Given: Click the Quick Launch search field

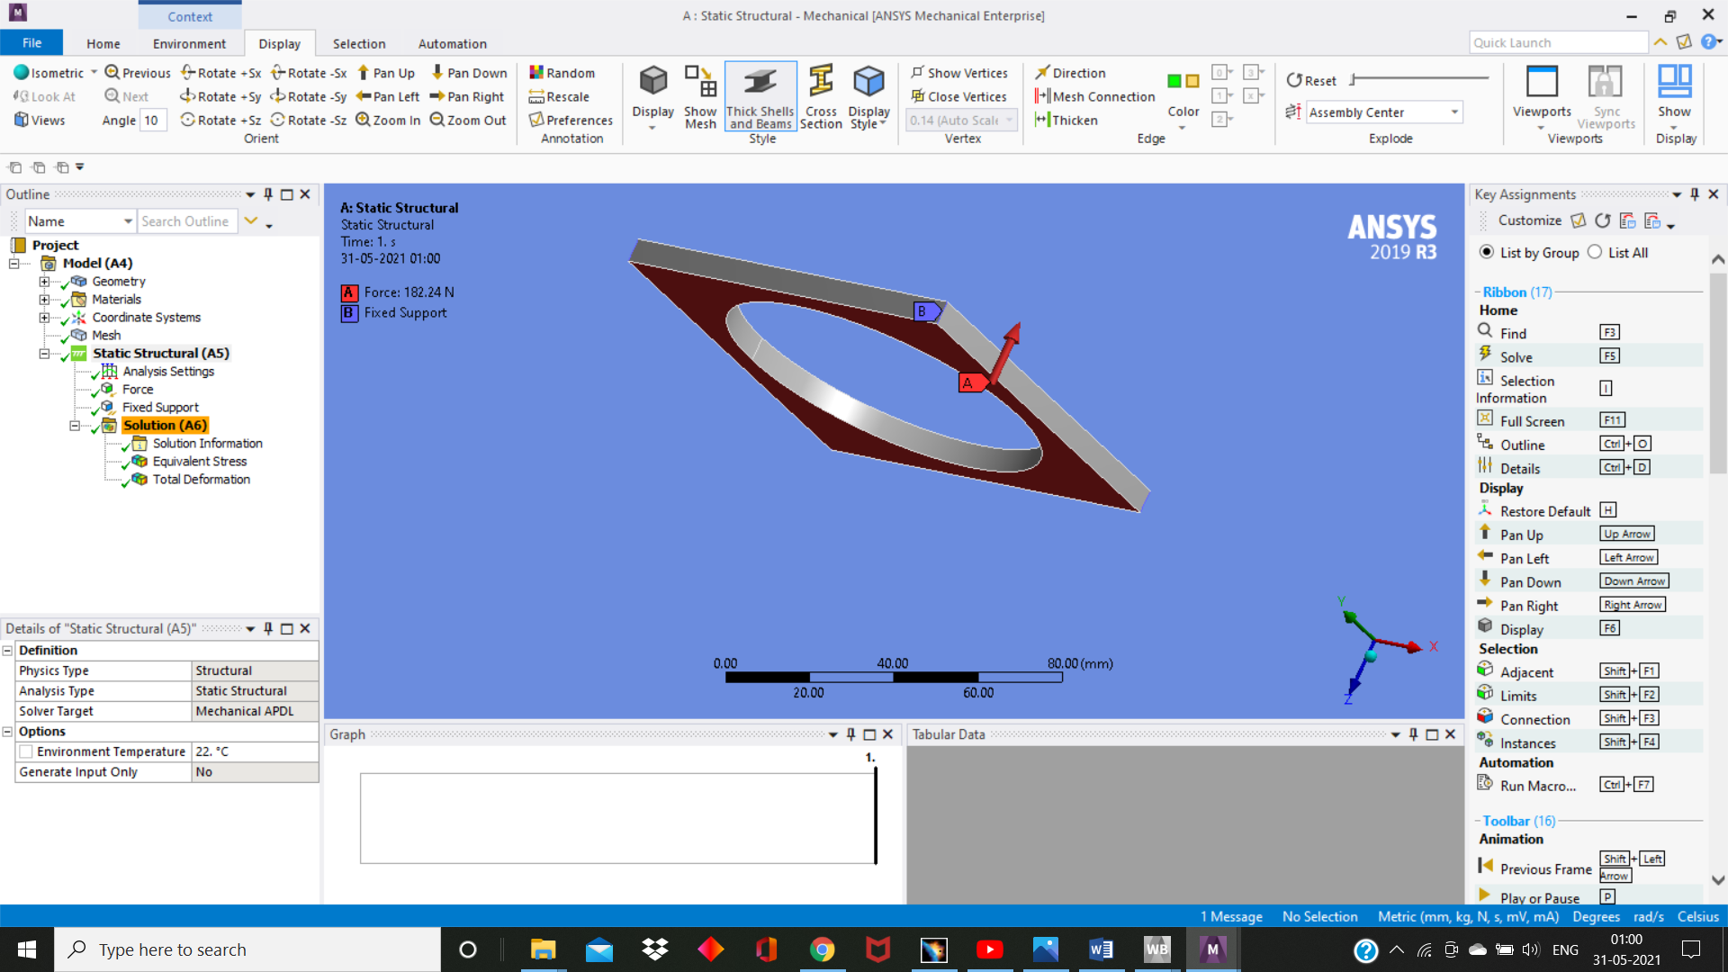Looking at the screenshot, I should 1559,42.
